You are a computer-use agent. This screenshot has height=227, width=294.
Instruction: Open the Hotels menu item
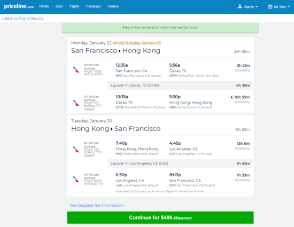point(44,6)
